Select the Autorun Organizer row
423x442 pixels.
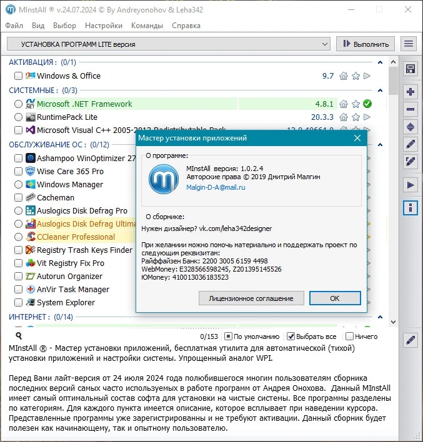(x=69, y=276)
